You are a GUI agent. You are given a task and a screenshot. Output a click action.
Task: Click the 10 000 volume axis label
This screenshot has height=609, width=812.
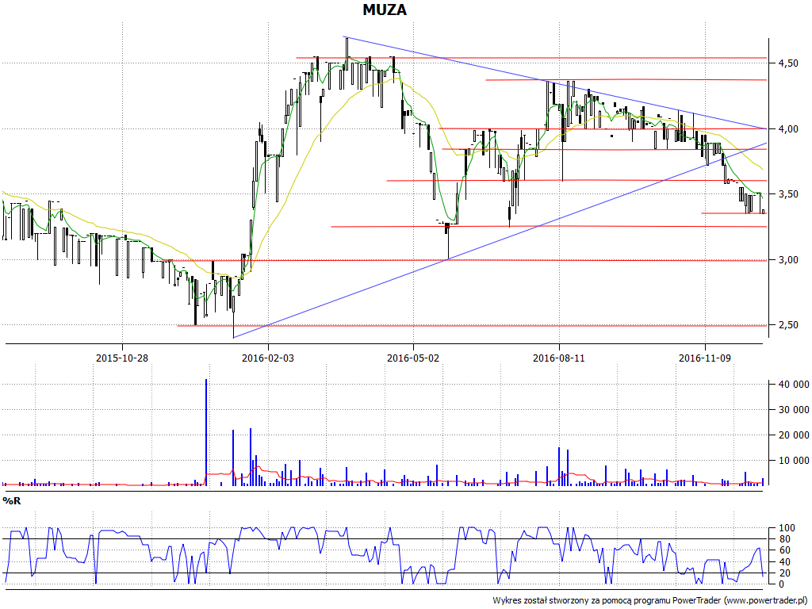coord(793,461)
